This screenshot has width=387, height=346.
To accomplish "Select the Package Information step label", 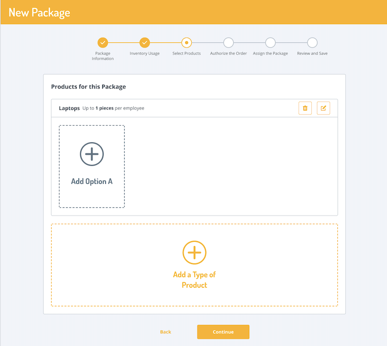I will [x=103, y=56].
